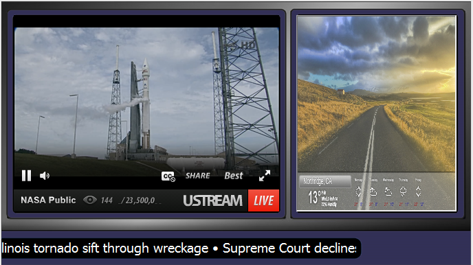The width and height of the screenshot is (473, 265).
Task: Click the scrolling news ticker headline
Action: [179, 249]
